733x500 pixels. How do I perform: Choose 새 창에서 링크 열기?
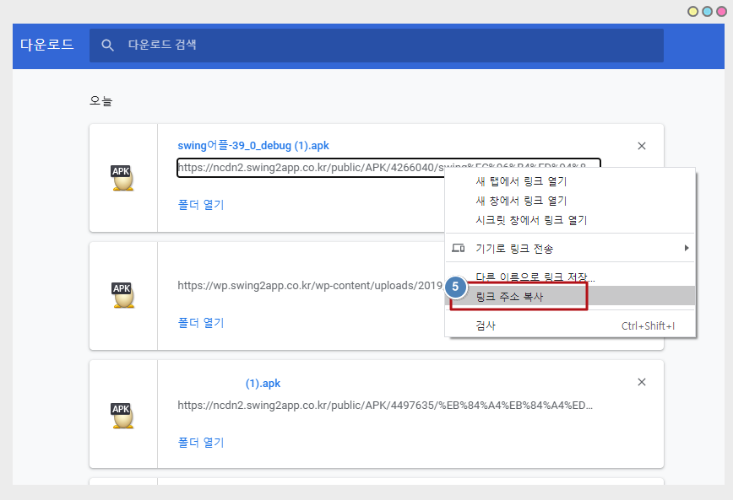tap(521, 201)
